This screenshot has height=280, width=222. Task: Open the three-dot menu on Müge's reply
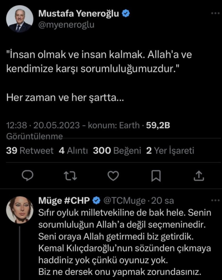[x=215, y=200]
